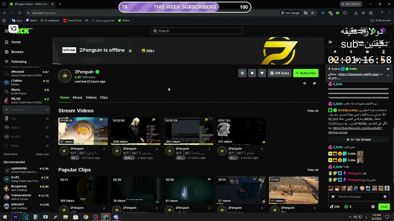Open options menu for the 76 views clip
The image size is (394, 221).
click(157, 208)
